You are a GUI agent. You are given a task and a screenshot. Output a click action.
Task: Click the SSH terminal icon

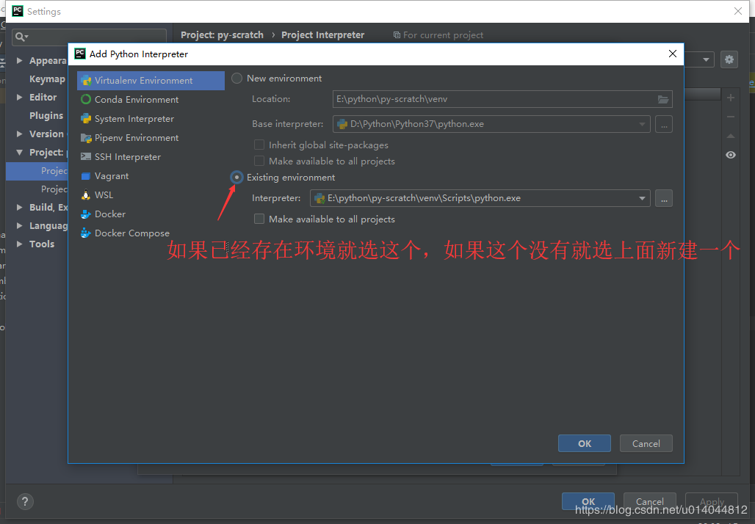point(86,157)
